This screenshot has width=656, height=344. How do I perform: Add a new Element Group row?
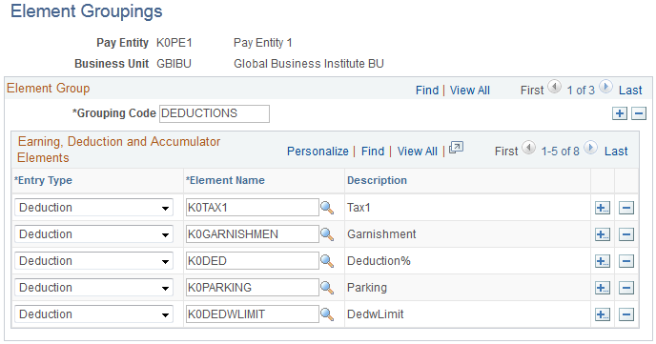pos(619,113)
